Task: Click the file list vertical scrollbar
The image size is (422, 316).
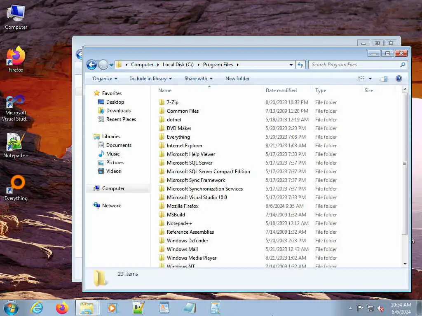Action: pos(405,163)
